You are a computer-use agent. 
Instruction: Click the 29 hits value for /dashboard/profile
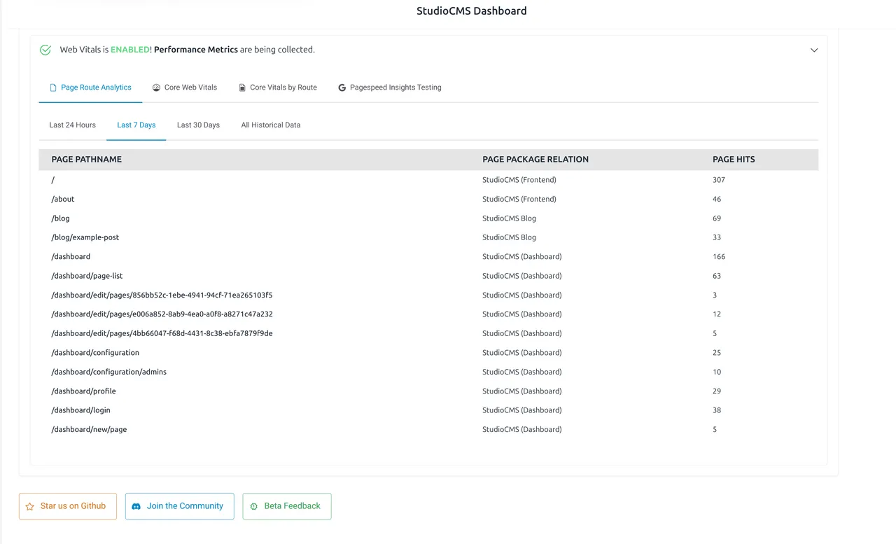pyautogui.click(x=717, y=391)
